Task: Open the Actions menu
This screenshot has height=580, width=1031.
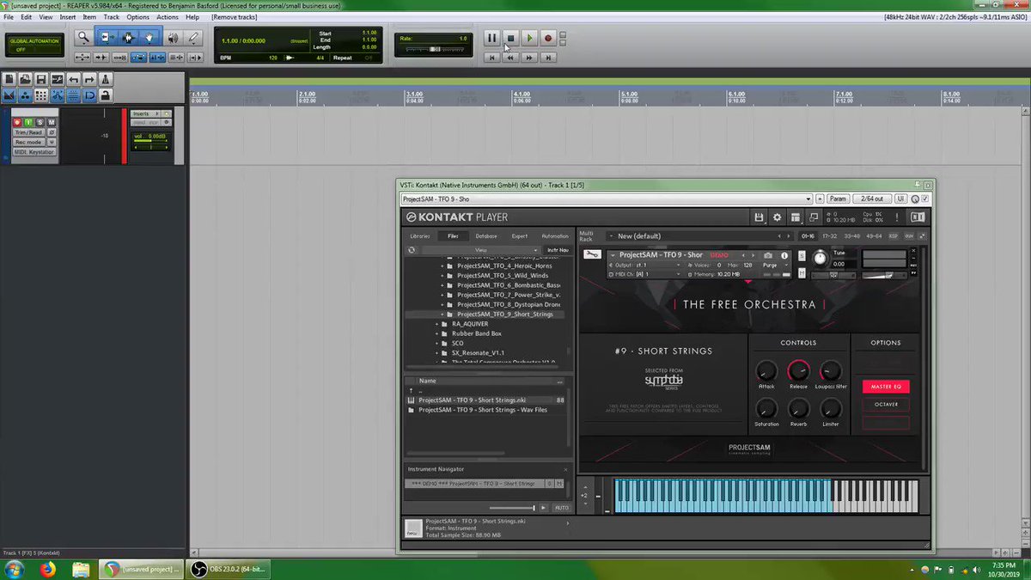Action: (168, 17)
